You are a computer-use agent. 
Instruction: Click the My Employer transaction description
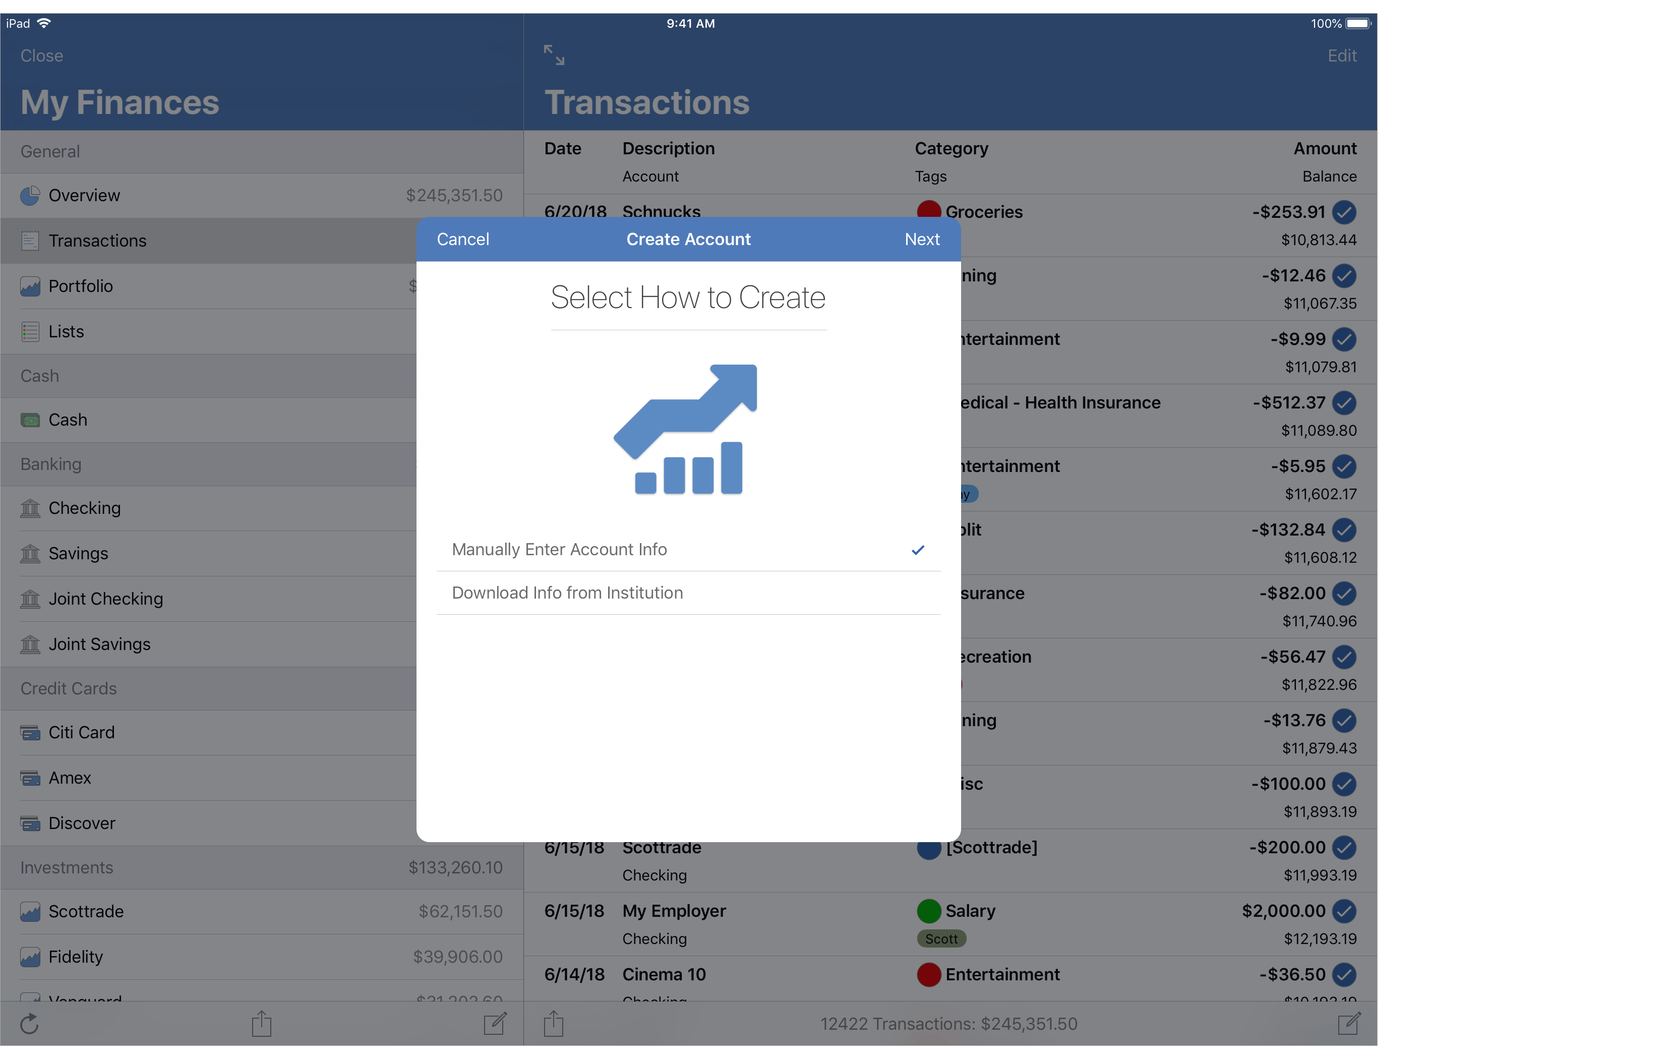(674, 912)
